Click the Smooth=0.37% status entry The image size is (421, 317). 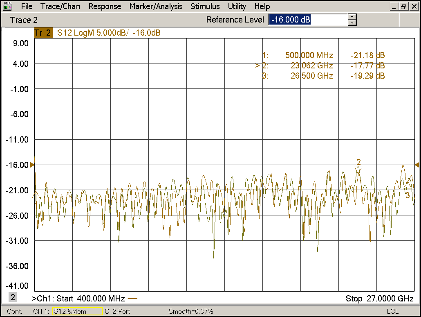point(190,311)
